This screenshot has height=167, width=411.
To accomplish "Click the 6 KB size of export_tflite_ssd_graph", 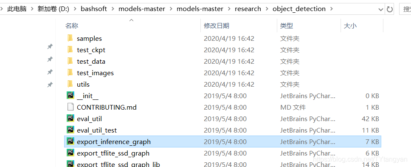I will click(x=372, y=153).
